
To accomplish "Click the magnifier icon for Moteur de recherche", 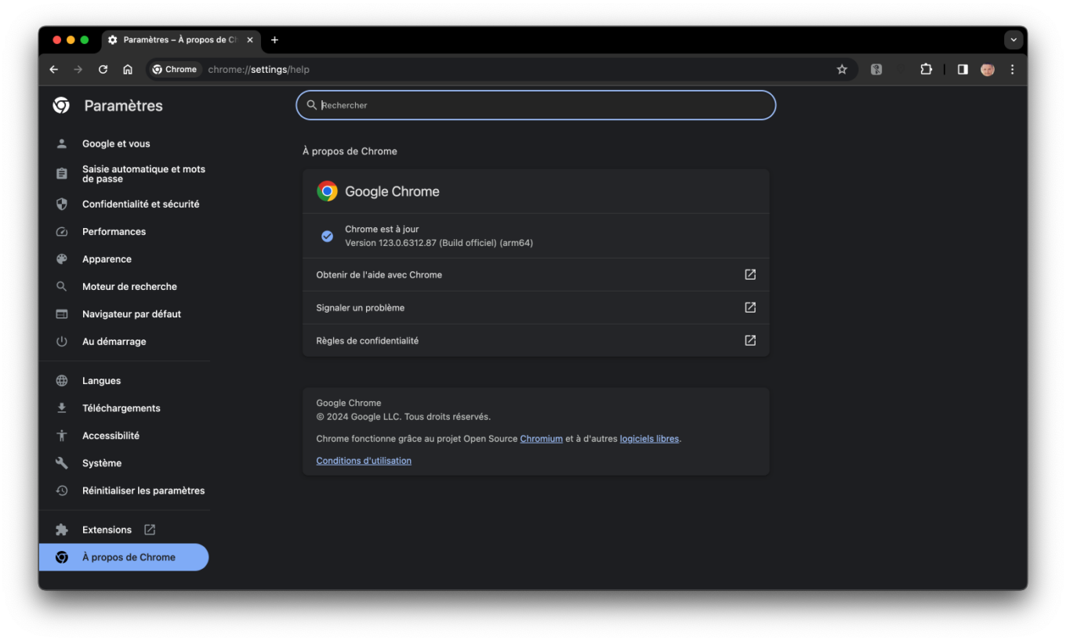I will (62, 286).
